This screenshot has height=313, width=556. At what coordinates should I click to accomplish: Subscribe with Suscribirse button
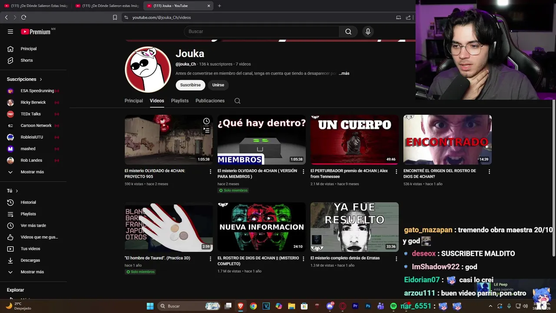point(190,85)
